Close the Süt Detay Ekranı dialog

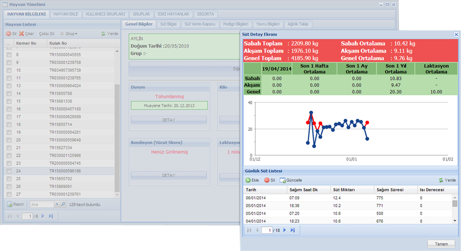456,34
